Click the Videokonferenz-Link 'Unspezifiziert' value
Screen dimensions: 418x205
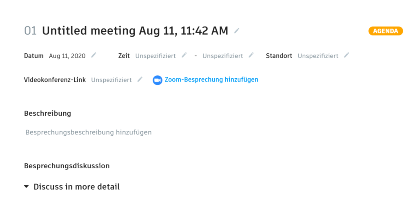[111, 80]
